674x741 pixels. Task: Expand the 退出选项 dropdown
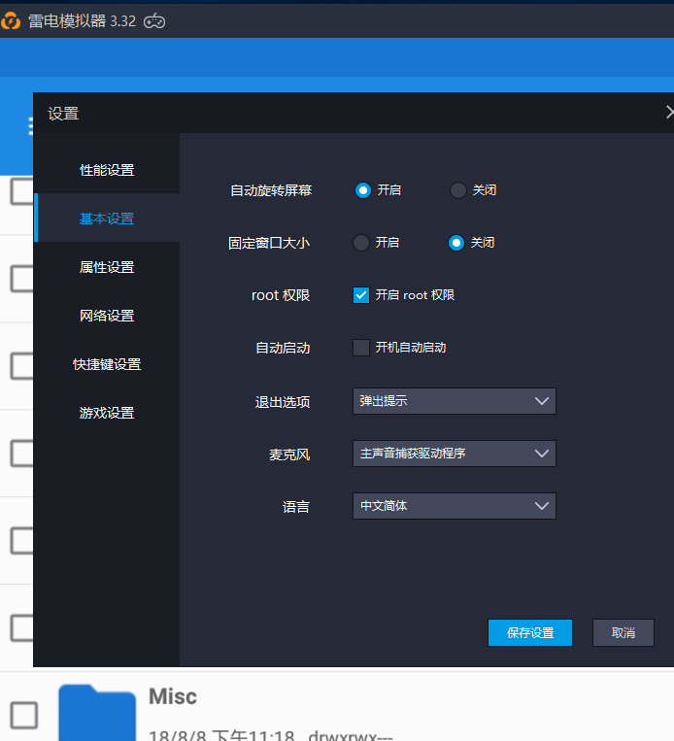click(454, 401)
